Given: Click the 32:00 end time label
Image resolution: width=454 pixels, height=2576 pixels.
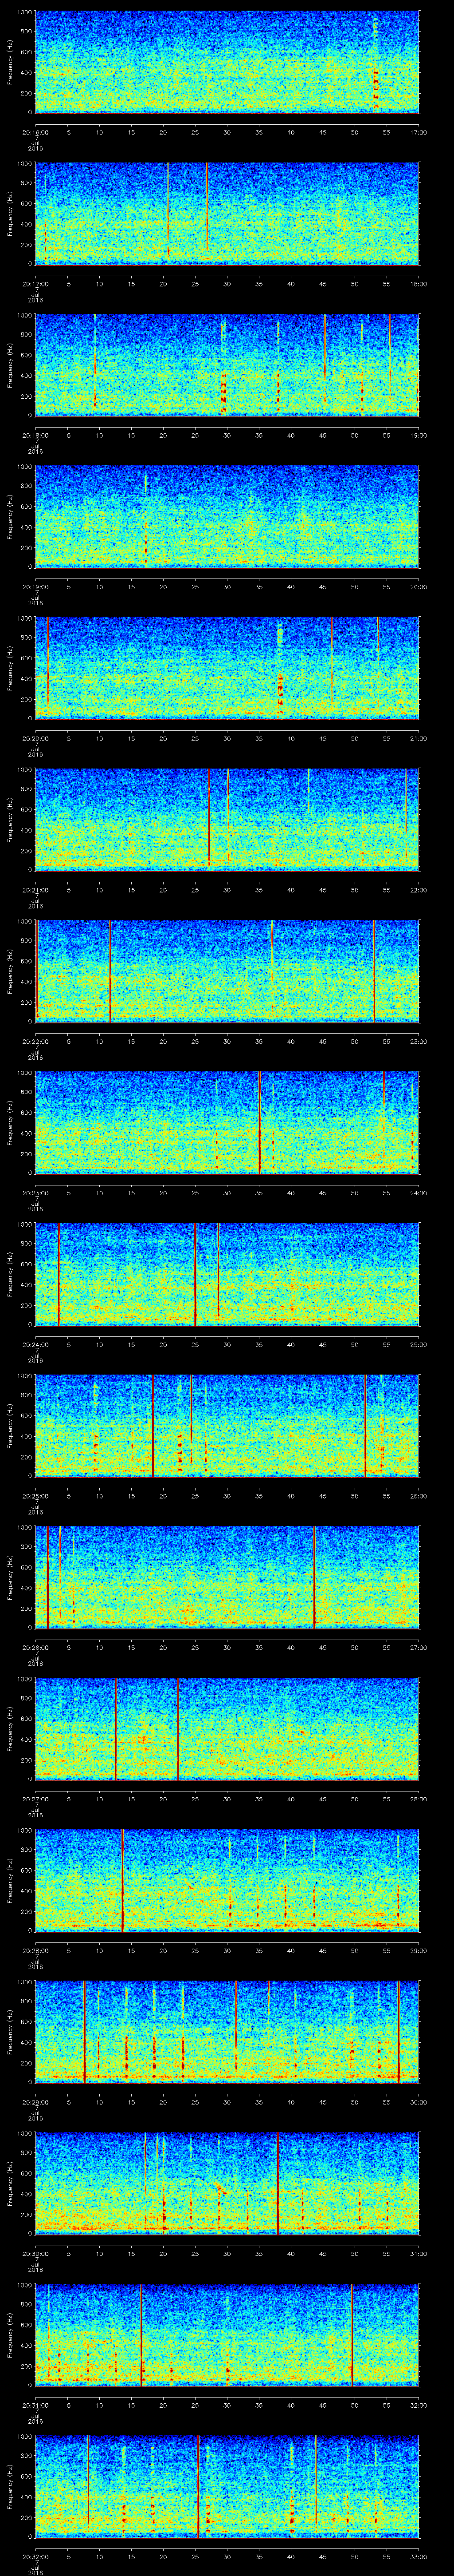Looking at the screenshot, I should point(418,2404).
